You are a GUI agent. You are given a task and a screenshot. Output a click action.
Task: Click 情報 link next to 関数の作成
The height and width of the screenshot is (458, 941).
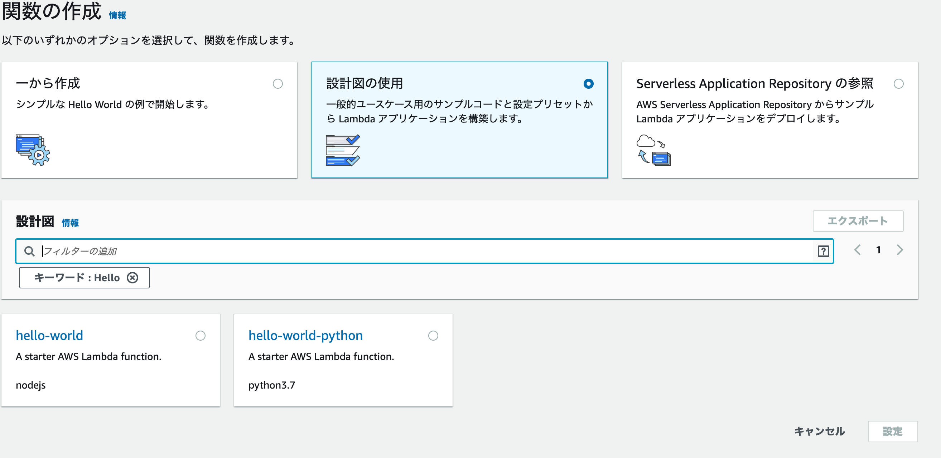(117, 15)
